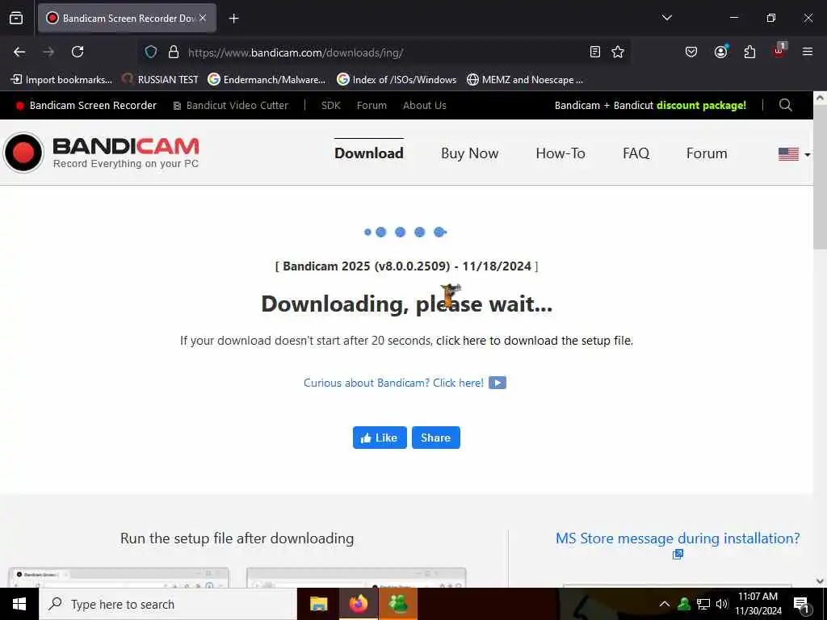Show hidden system tray icons chevron

click(x=664, y=604)
